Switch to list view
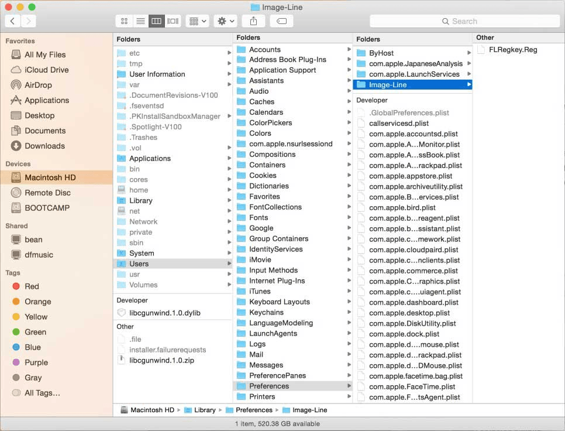Image resolution: width=565 pixels, height=431 pixels. point(140,21)
